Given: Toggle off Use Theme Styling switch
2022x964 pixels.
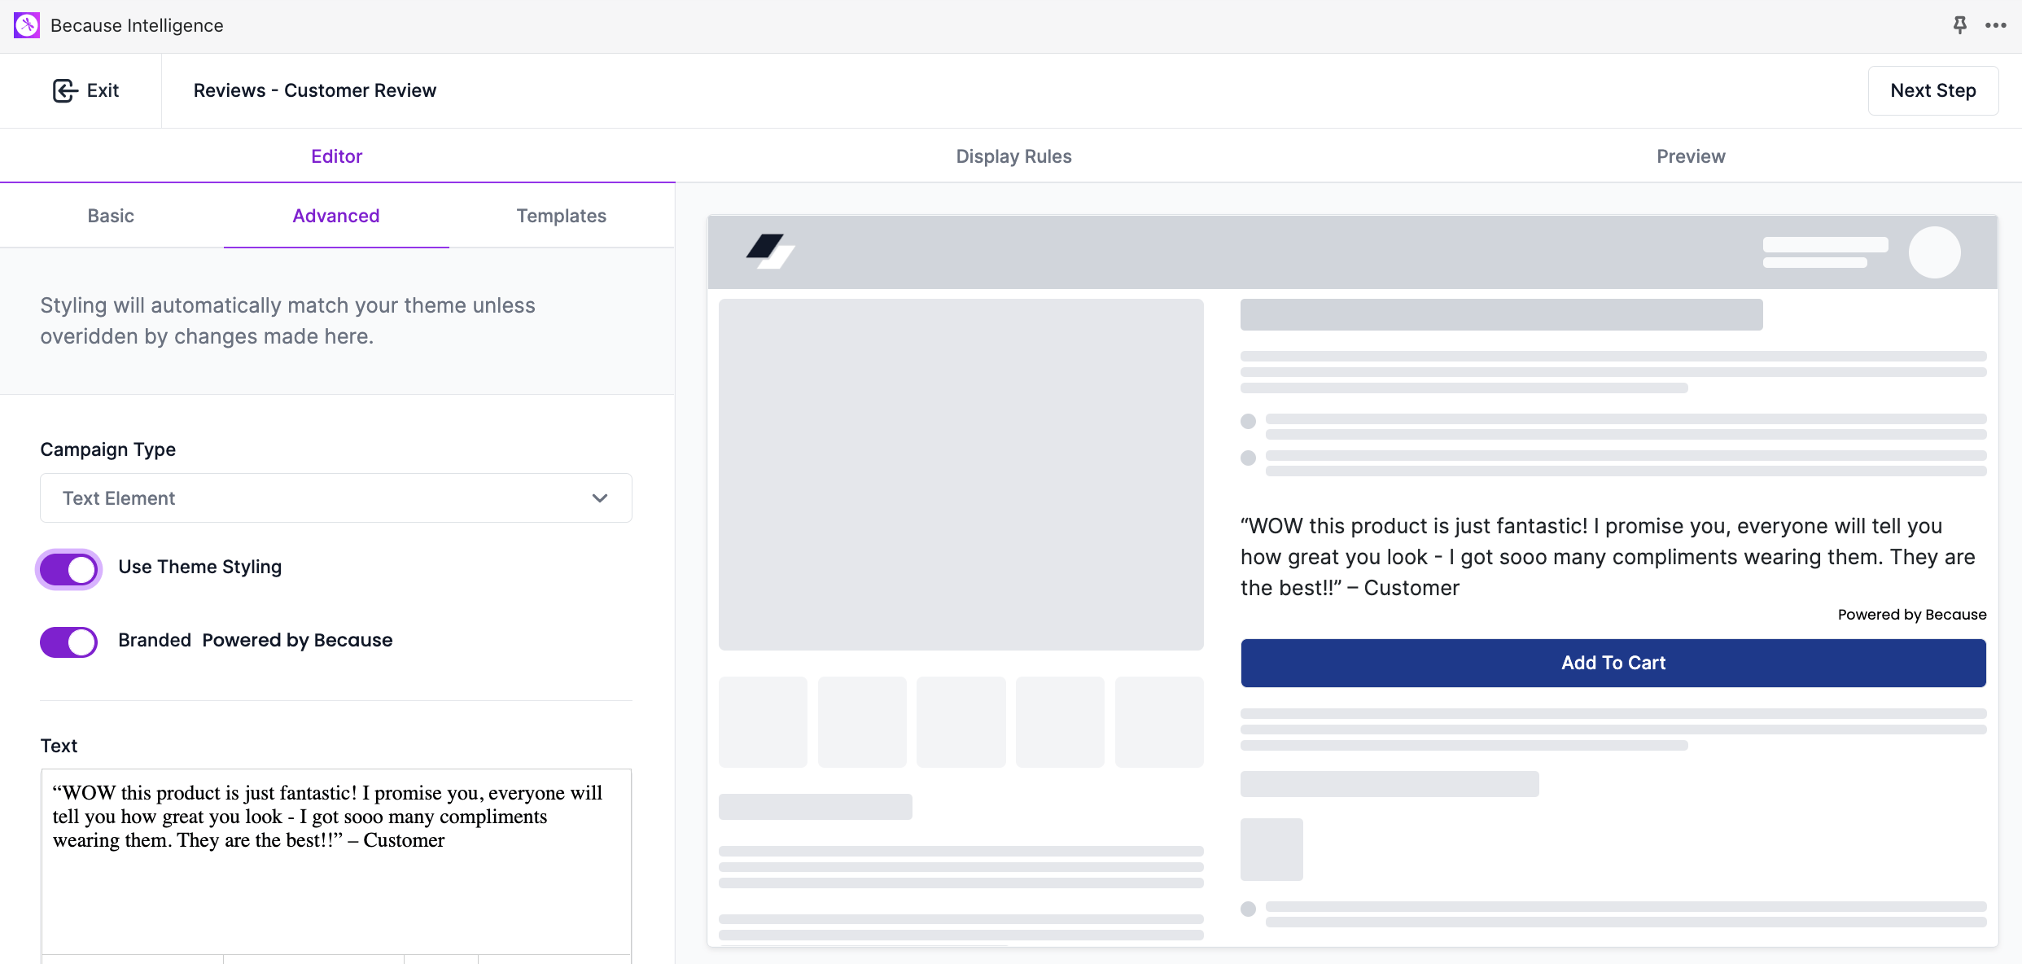Looking at the screenshot, I should tap(69, 569).
